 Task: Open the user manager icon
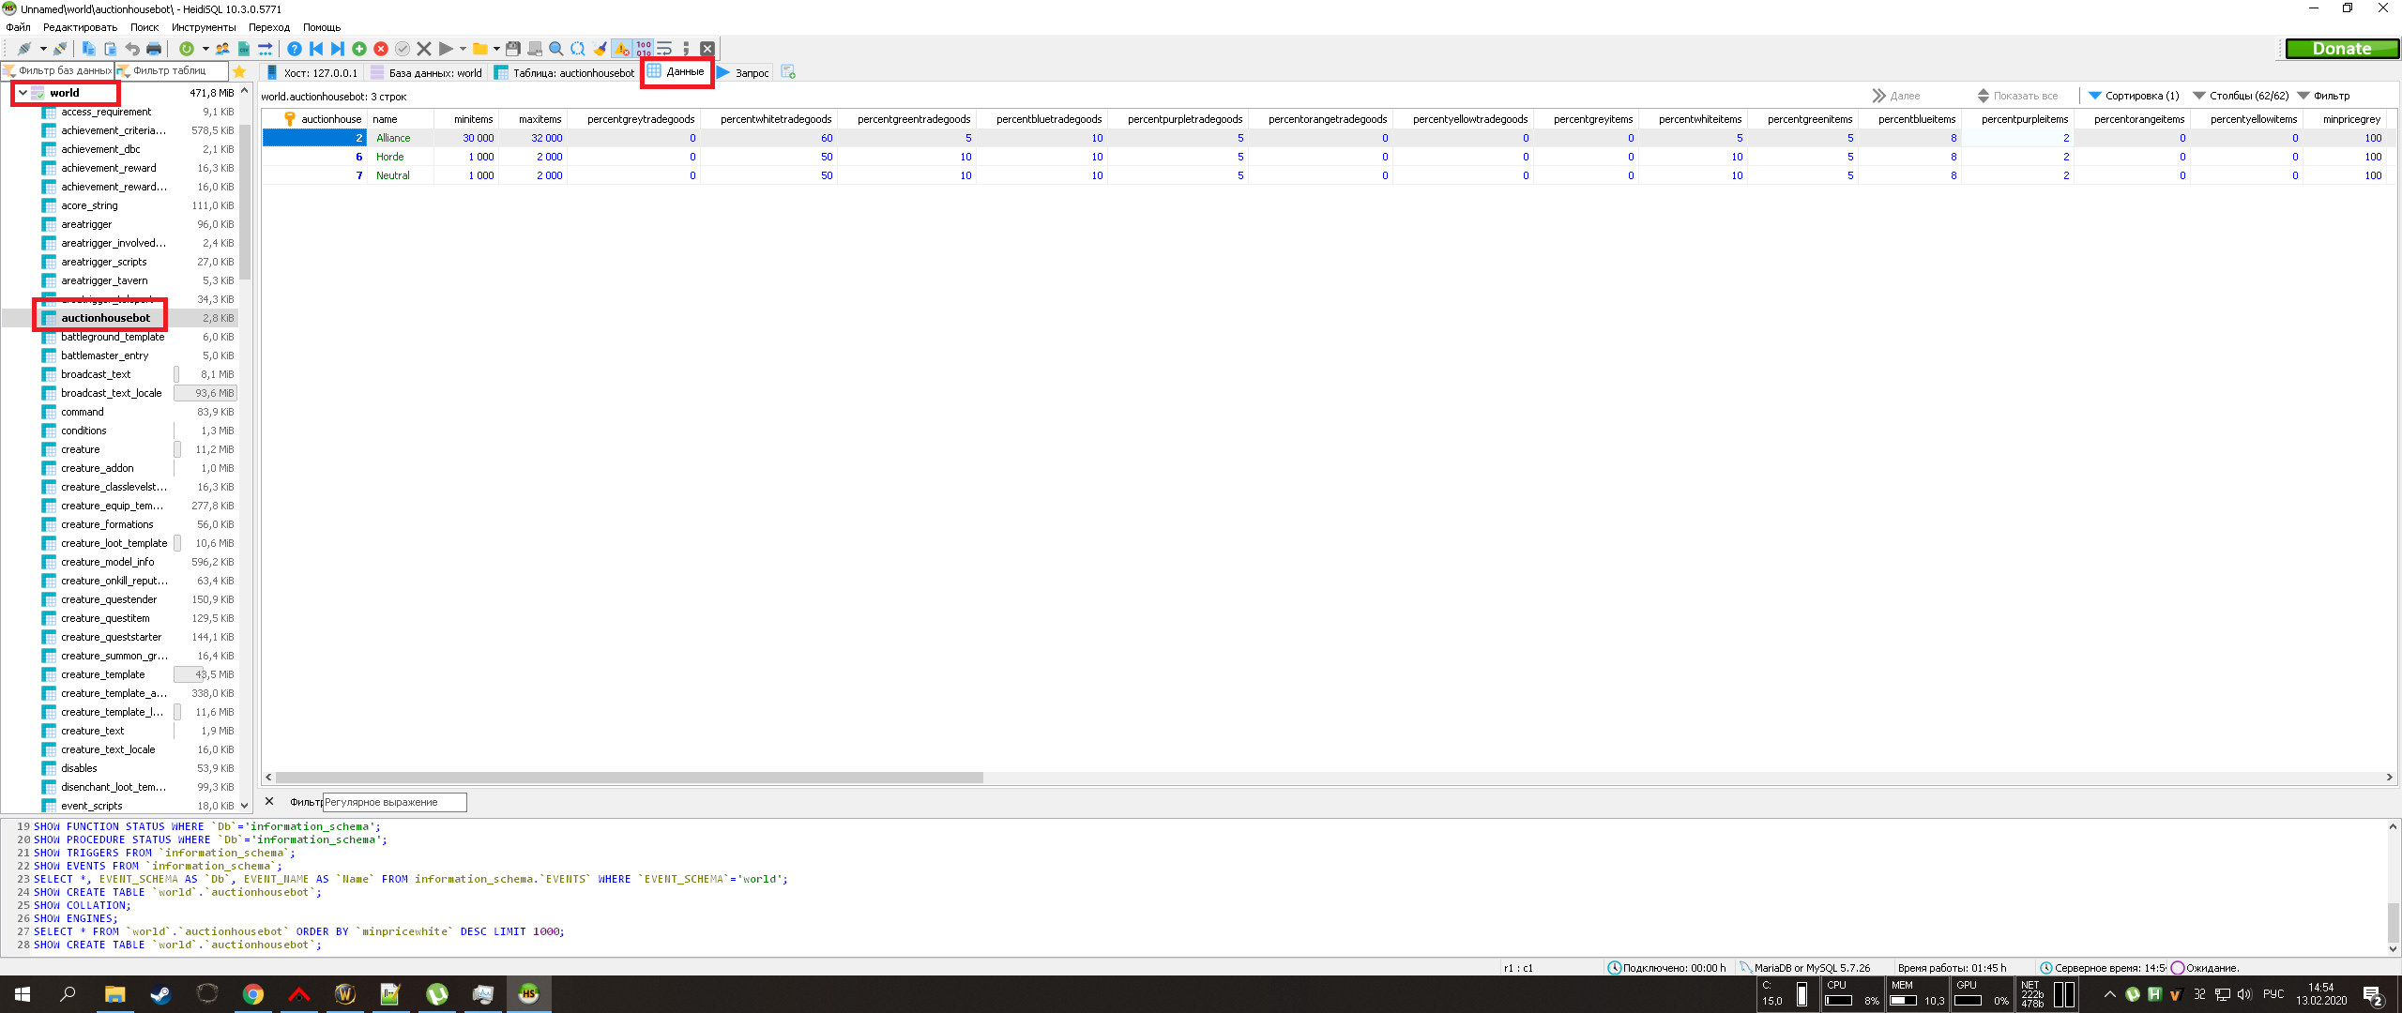222,49
